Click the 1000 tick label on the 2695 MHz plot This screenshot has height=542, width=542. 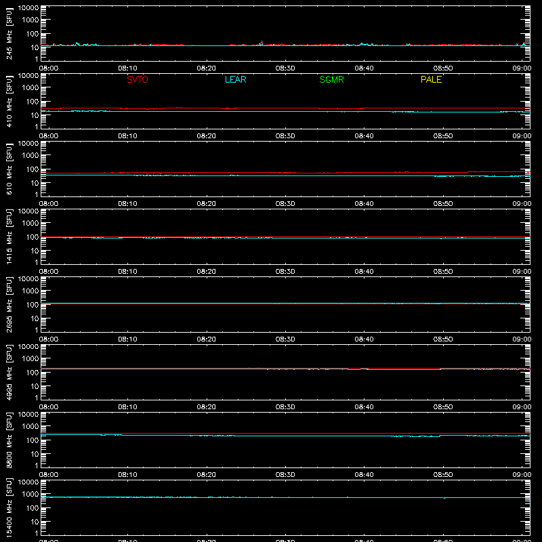click(x=30, y=291)
